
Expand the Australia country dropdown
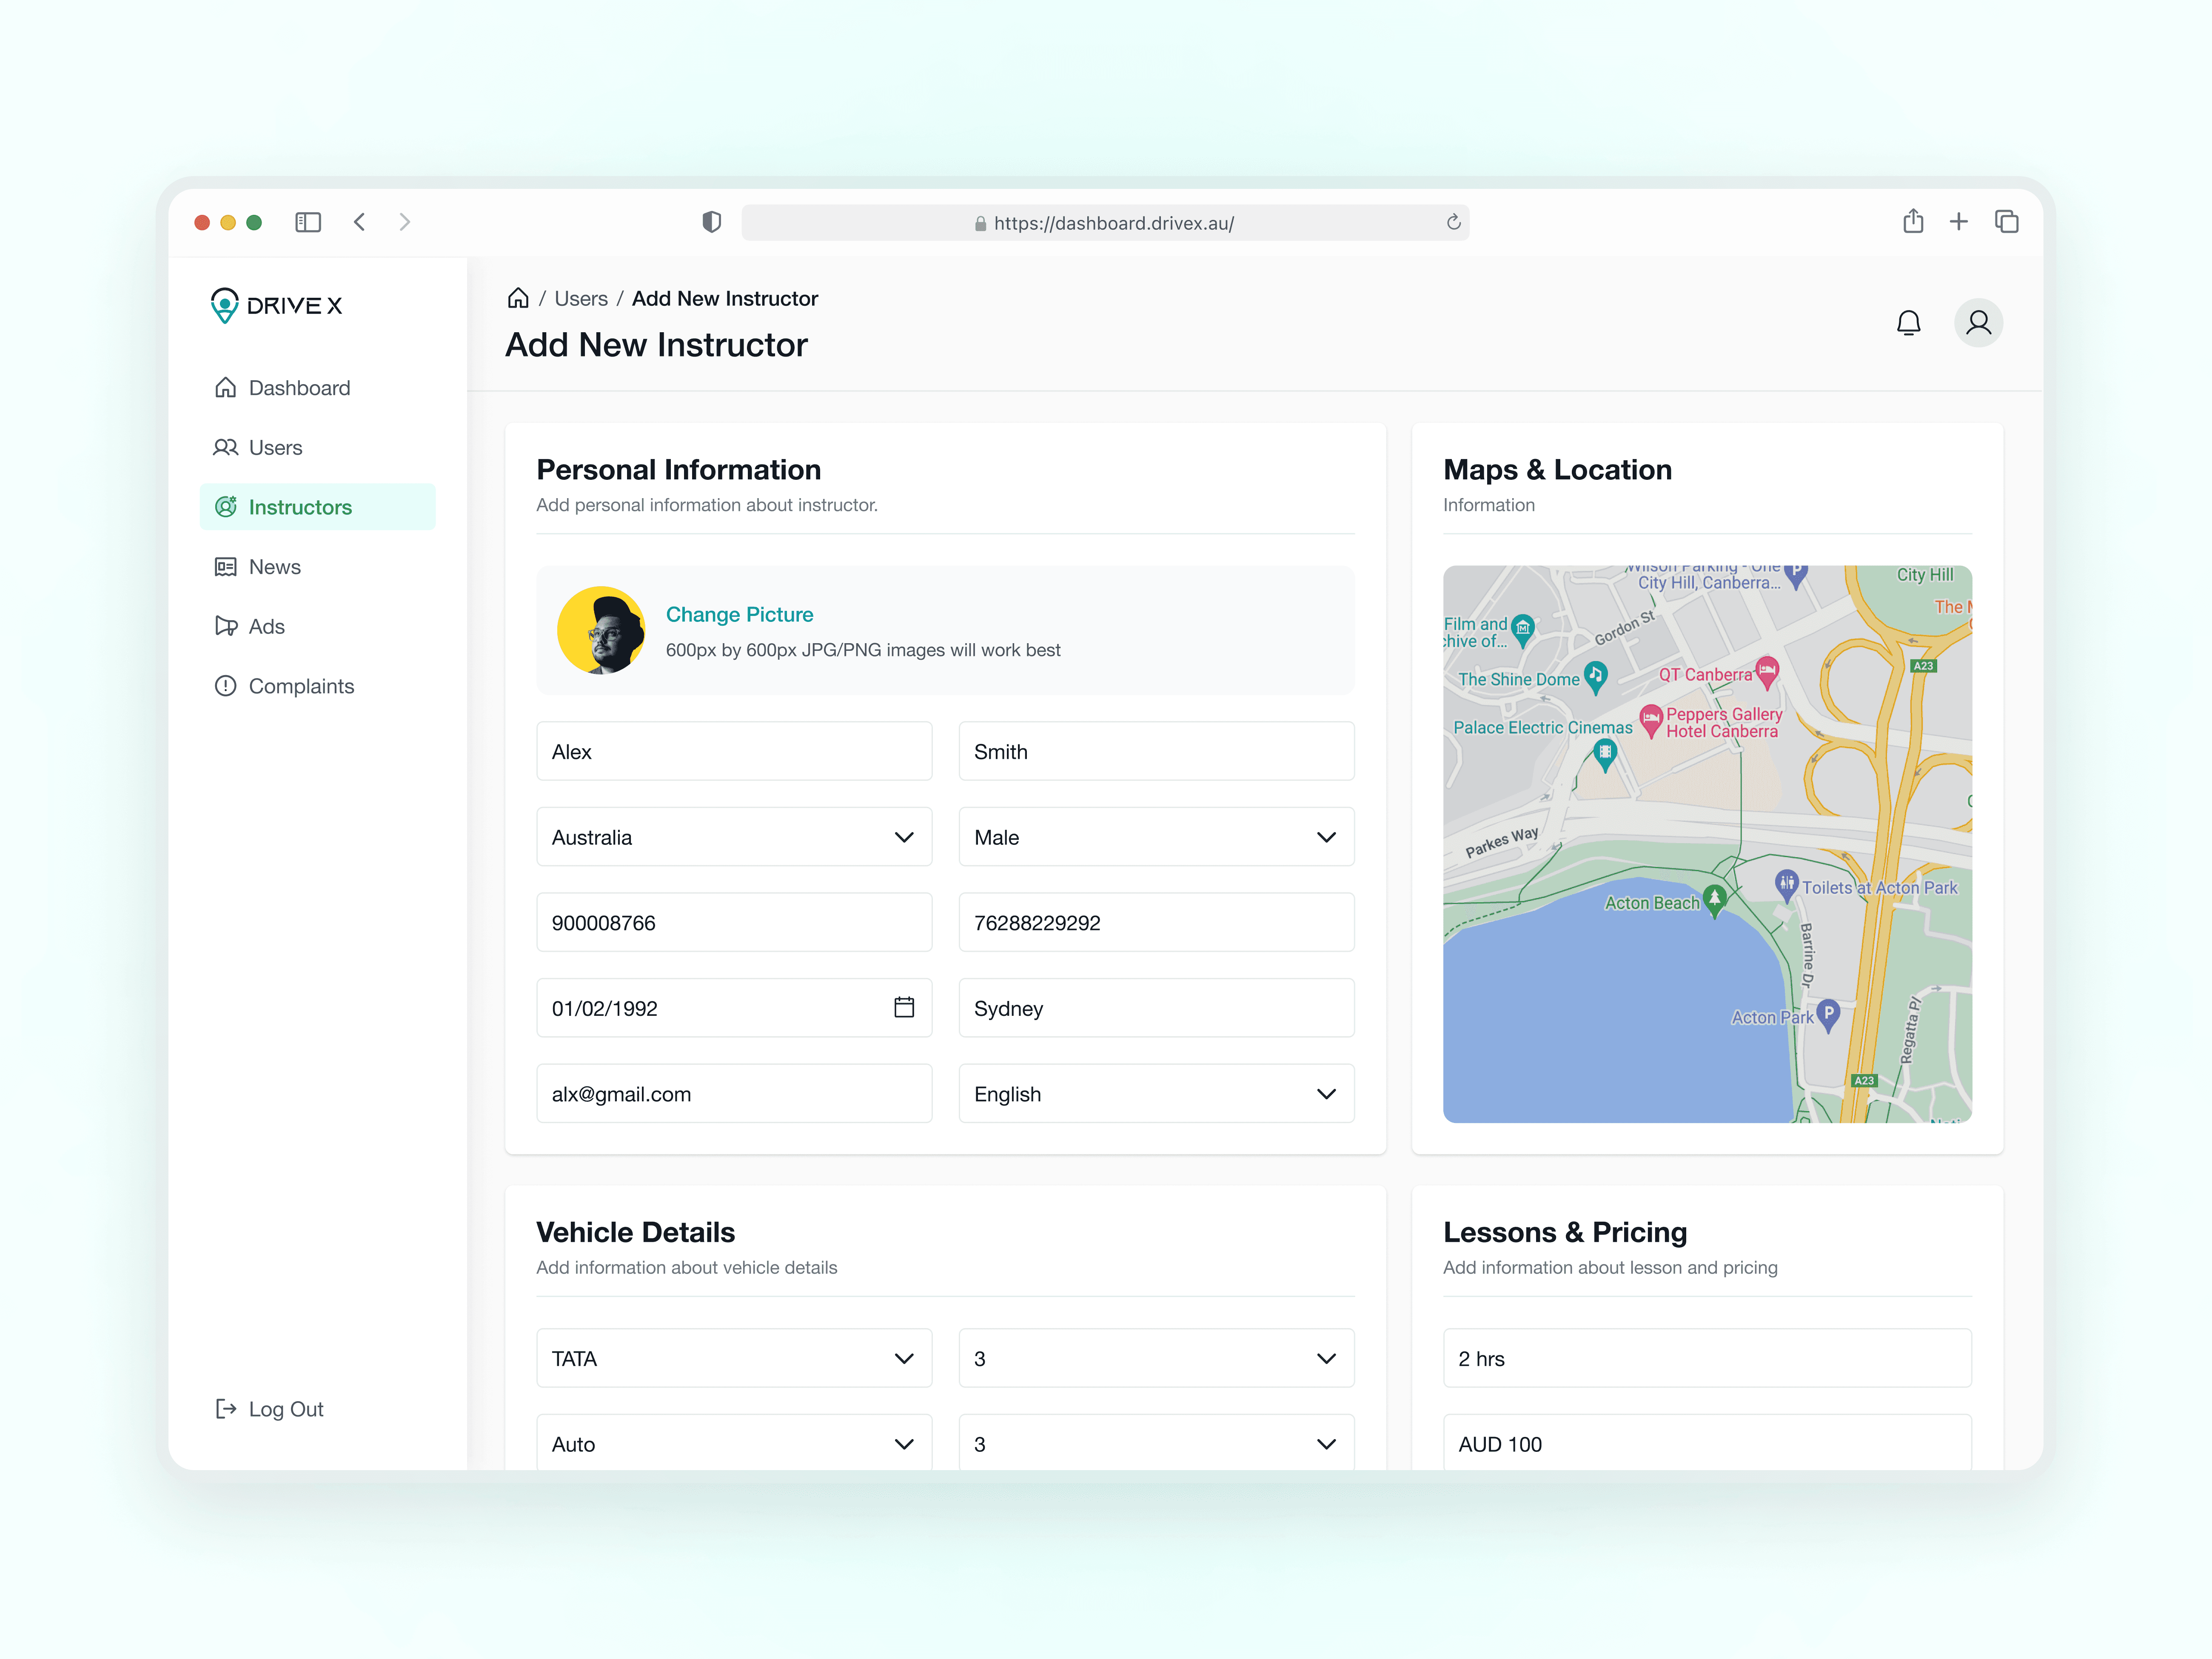point(734,837)
